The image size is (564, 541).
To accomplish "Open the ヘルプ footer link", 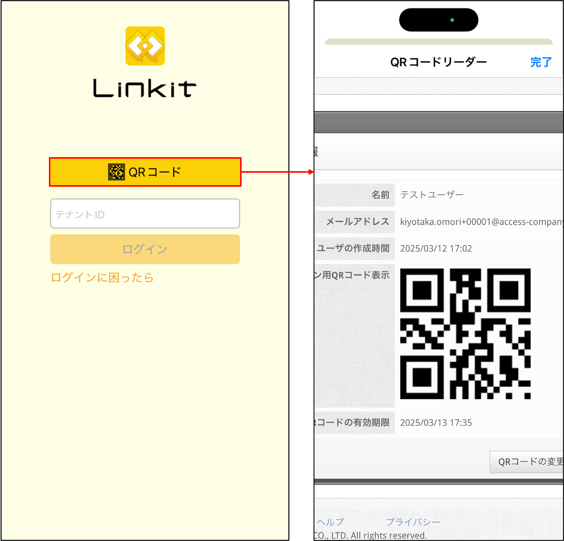I will tap(330, 522).
